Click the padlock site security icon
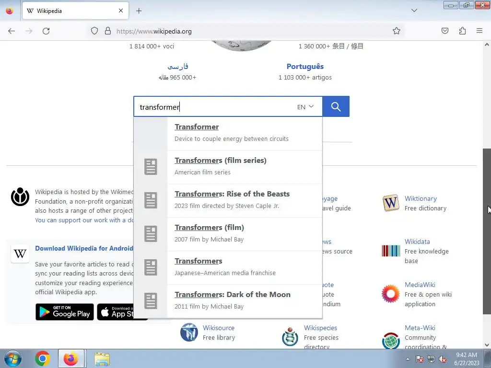The image size is (491, 368). (x=108, y=31)
